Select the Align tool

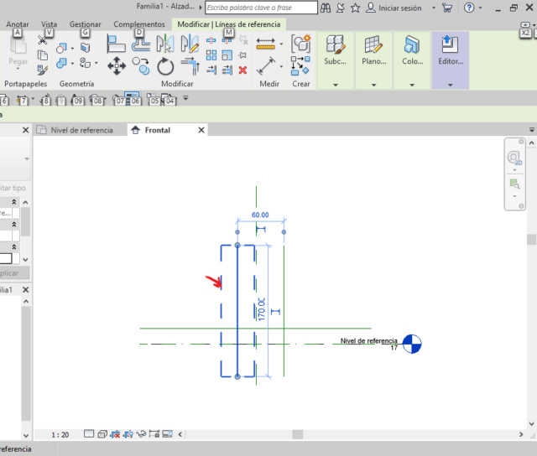click(x=116, y=44)
